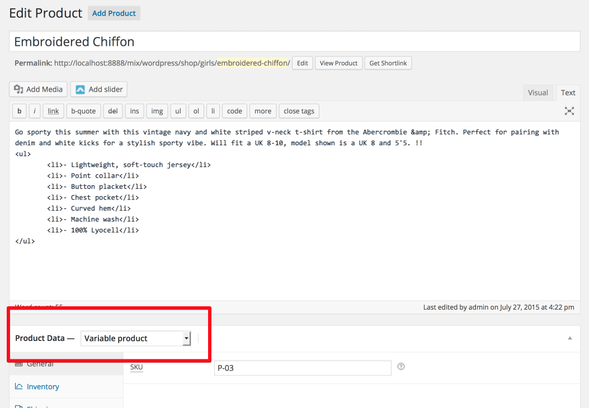Insert italic tag with i button

pos(35,111)
